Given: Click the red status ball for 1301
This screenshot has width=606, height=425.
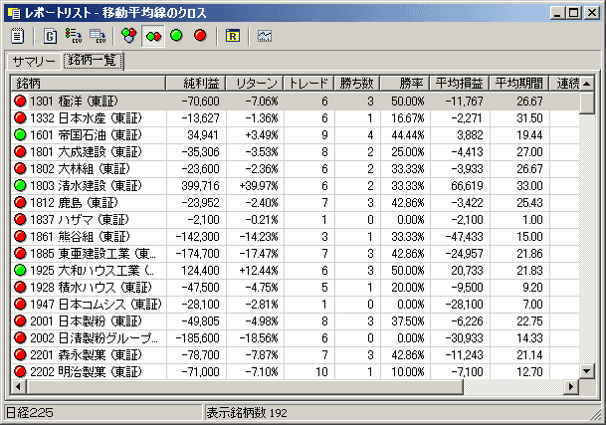Looking at the screenshot, I should tap(20, 101).
